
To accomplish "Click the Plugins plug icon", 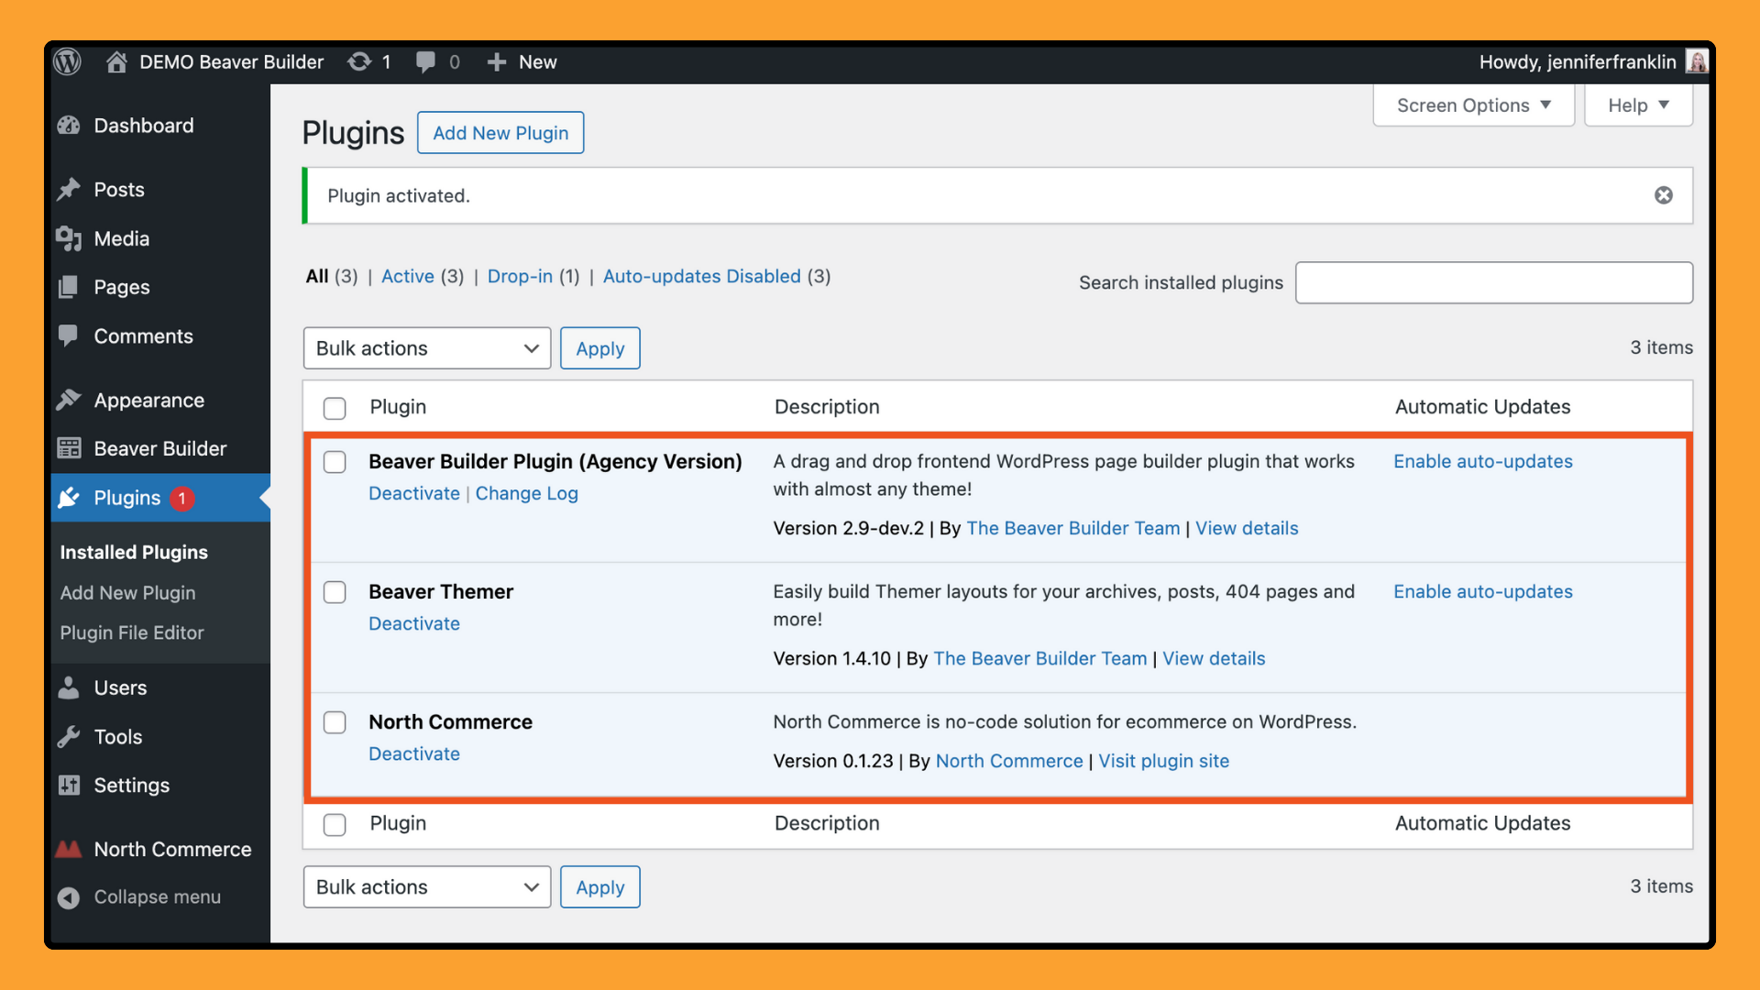I will coord(69,498).
